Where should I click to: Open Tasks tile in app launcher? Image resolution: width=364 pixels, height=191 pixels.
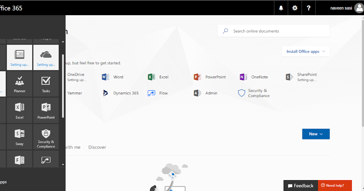[x=46, y=84]
